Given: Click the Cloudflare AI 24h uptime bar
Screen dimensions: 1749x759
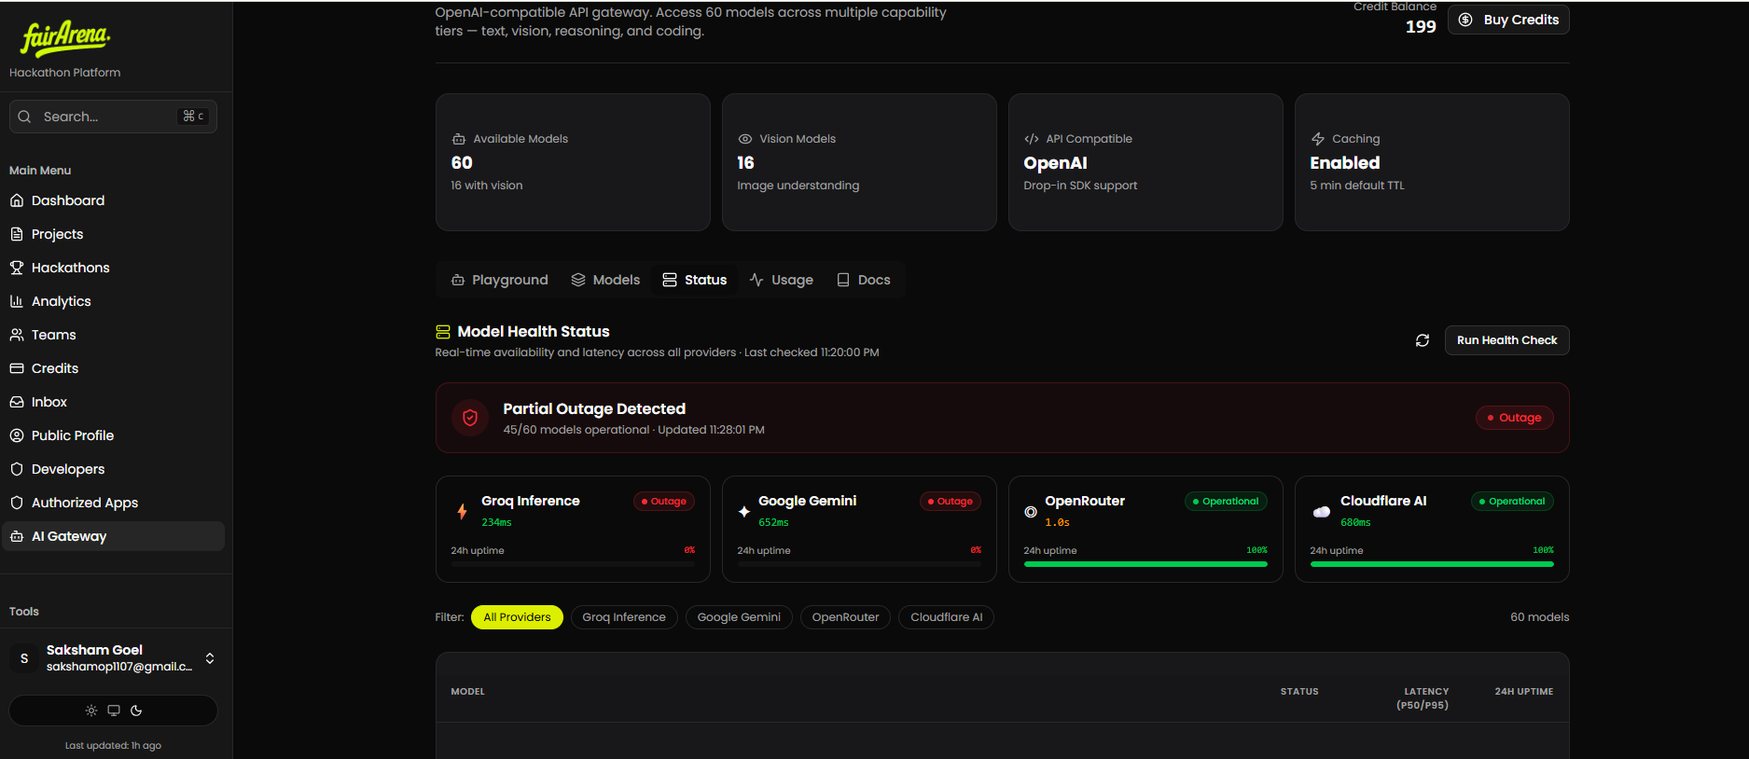Looking at the screenshot, I should (x=1432, y=564).
